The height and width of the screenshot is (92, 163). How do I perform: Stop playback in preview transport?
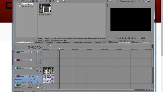point(132,38)
